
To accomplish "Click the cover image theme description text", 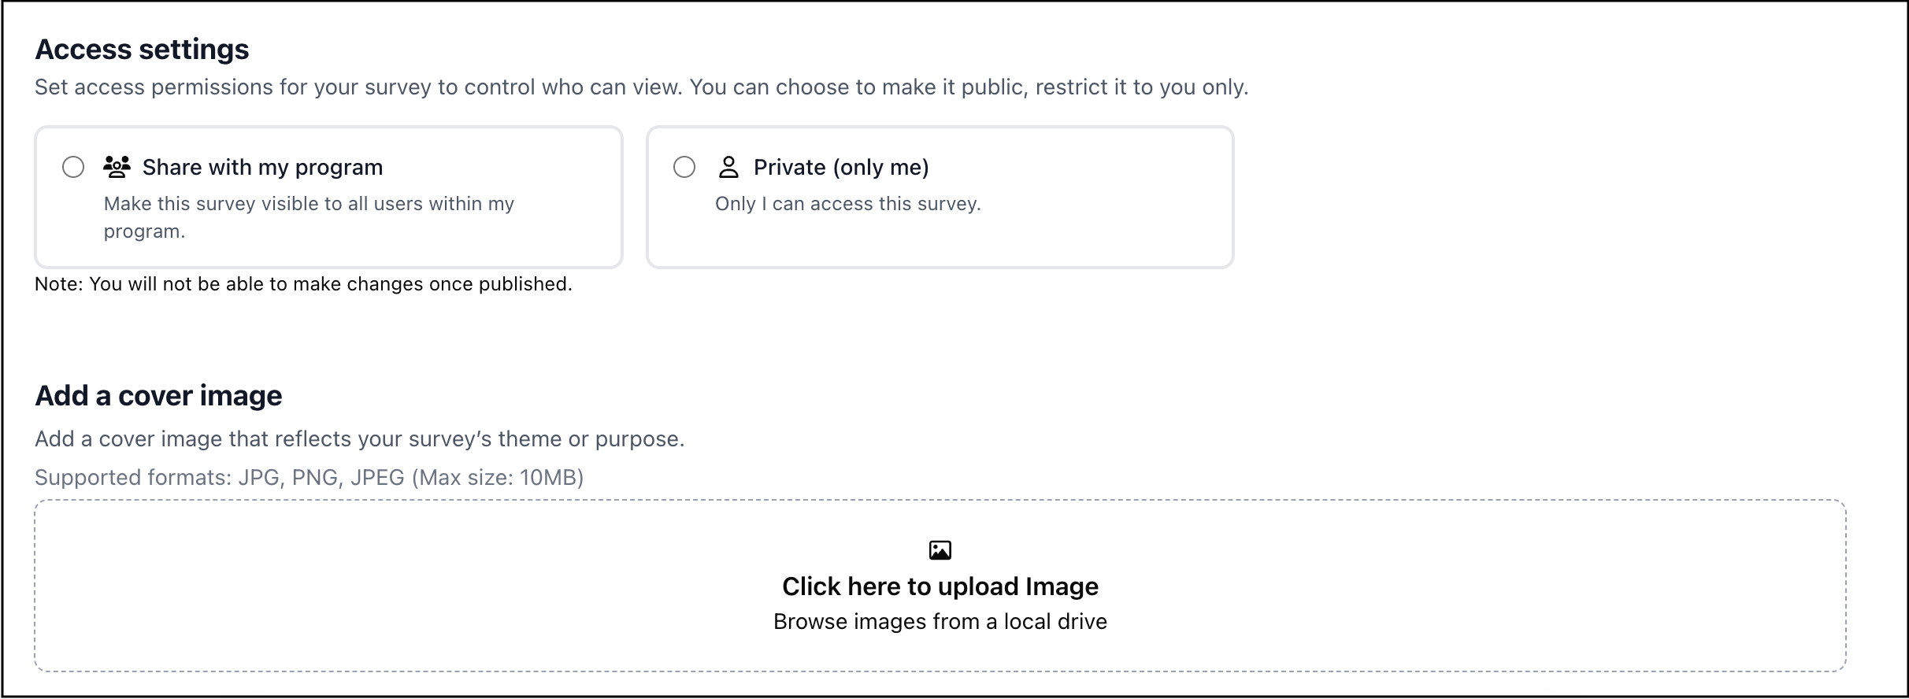I will pyautogui.click(x=359, y=439).
